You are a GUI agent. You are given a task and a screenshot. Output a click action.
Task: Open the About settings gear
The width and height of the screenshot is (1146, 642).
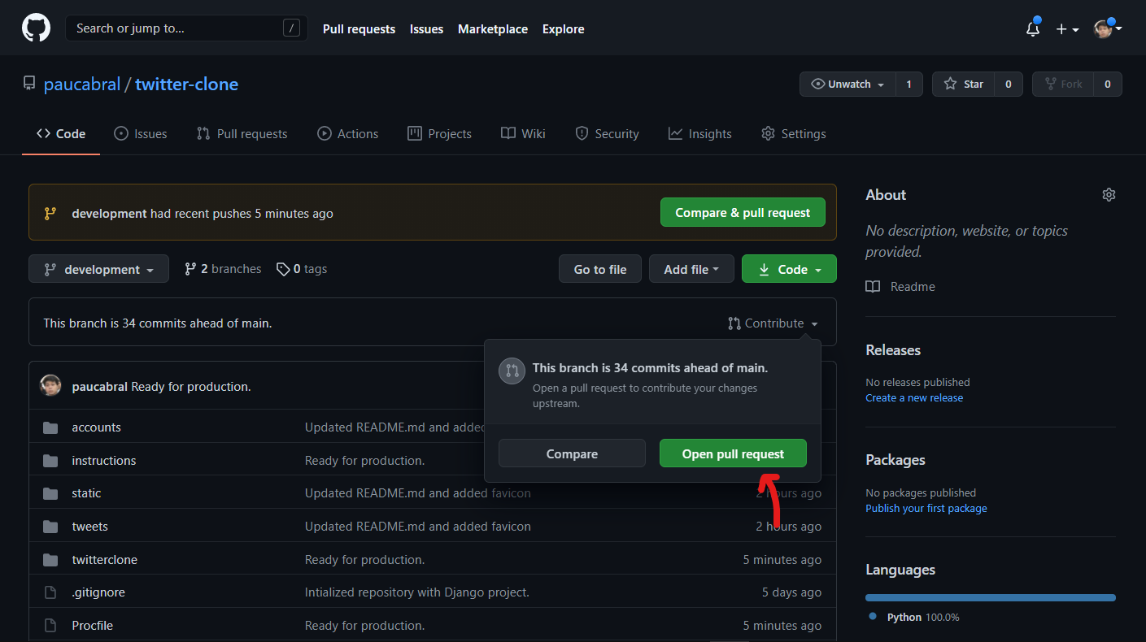tap(1109, 195)
